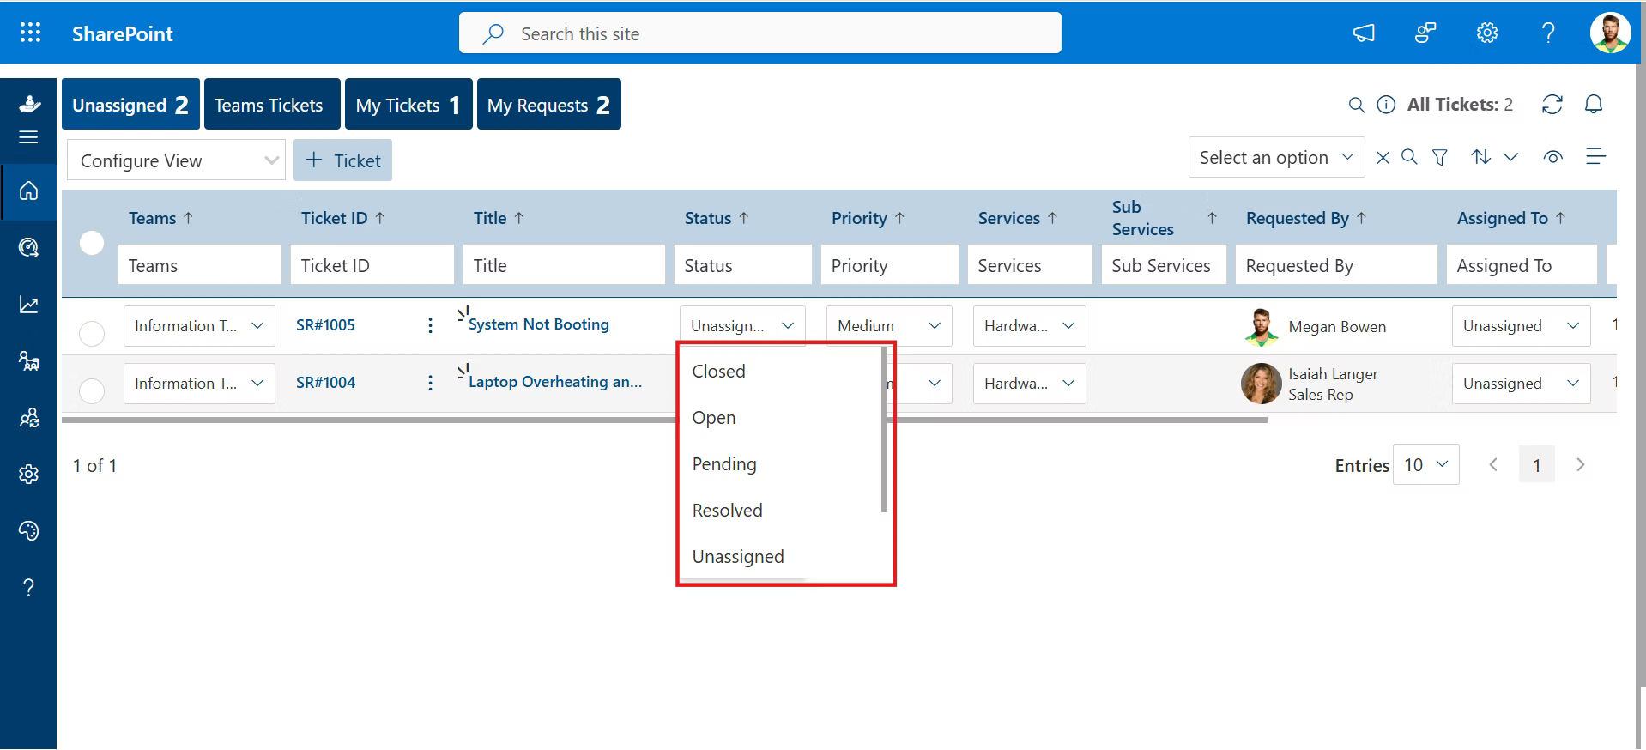Toggle the sidebar hamburger menu

click(28, 137)
